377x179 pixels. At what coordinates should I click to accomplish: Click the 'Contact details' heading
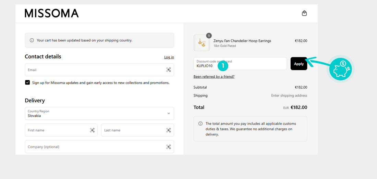[x=43, y=56]
